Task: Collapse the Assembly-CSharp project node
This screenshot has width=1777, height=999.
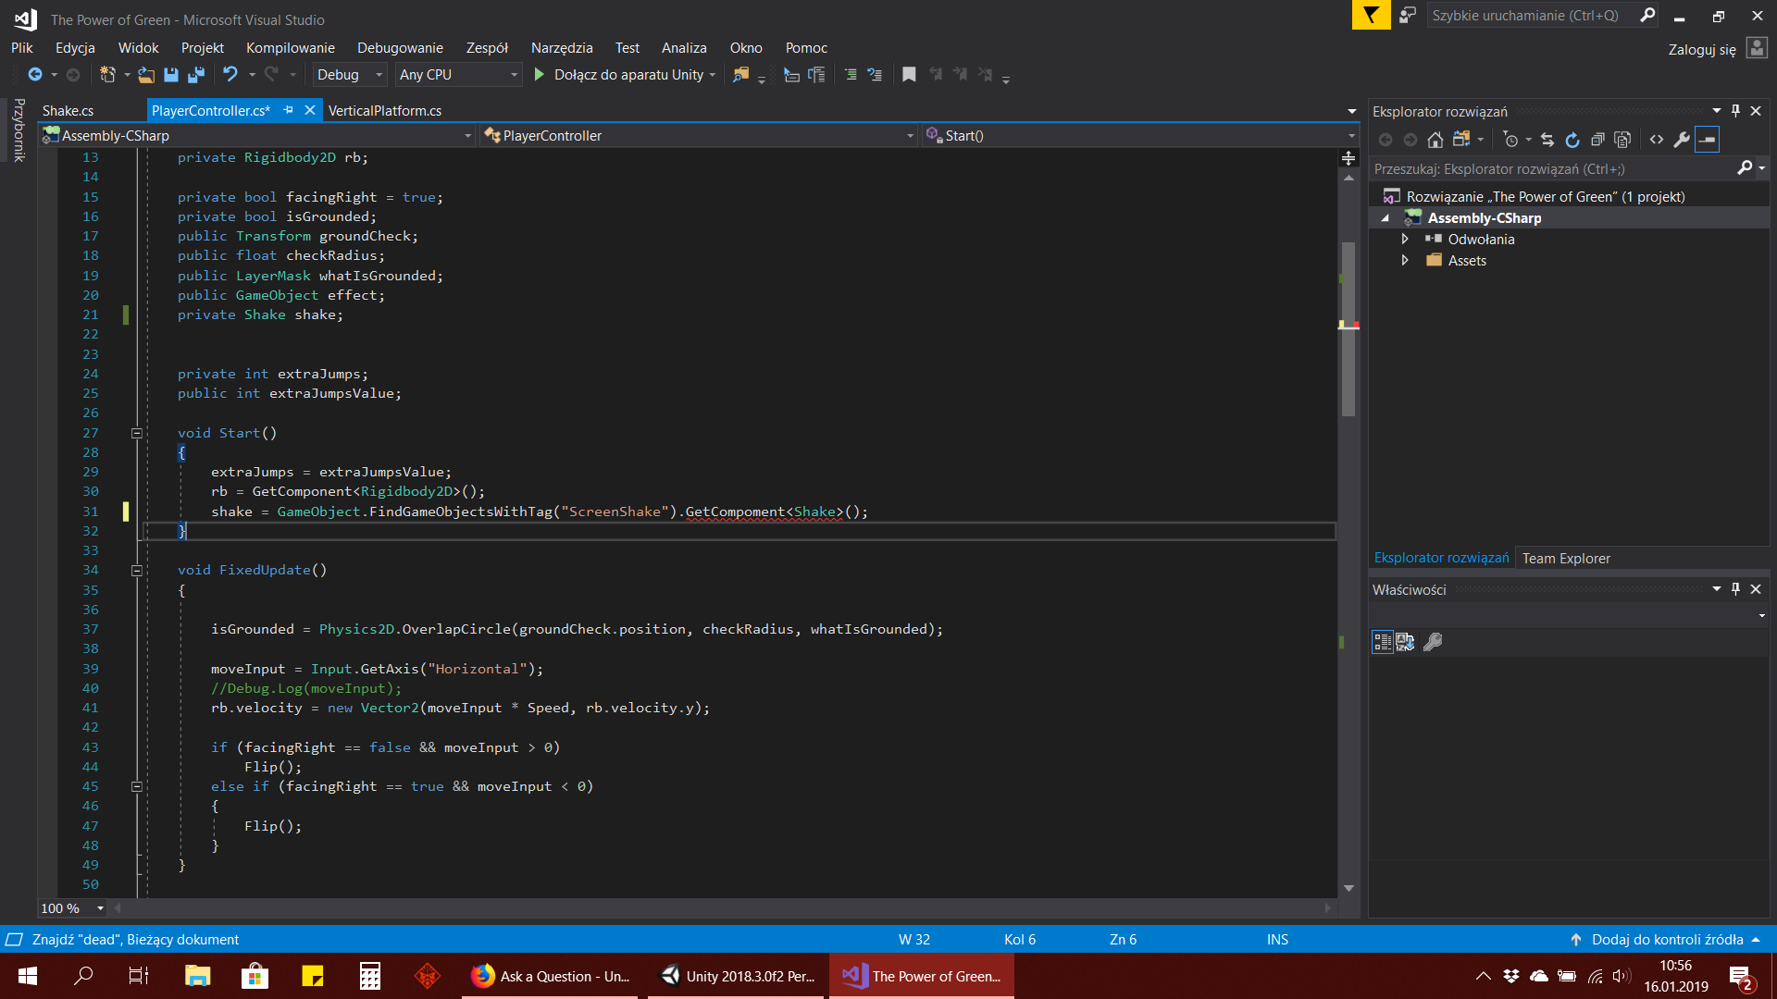Action: 1386,218
